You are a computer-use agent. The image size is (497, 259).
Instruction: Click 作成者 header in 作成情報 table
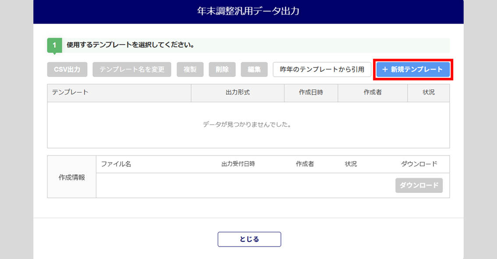pos(305,164)
